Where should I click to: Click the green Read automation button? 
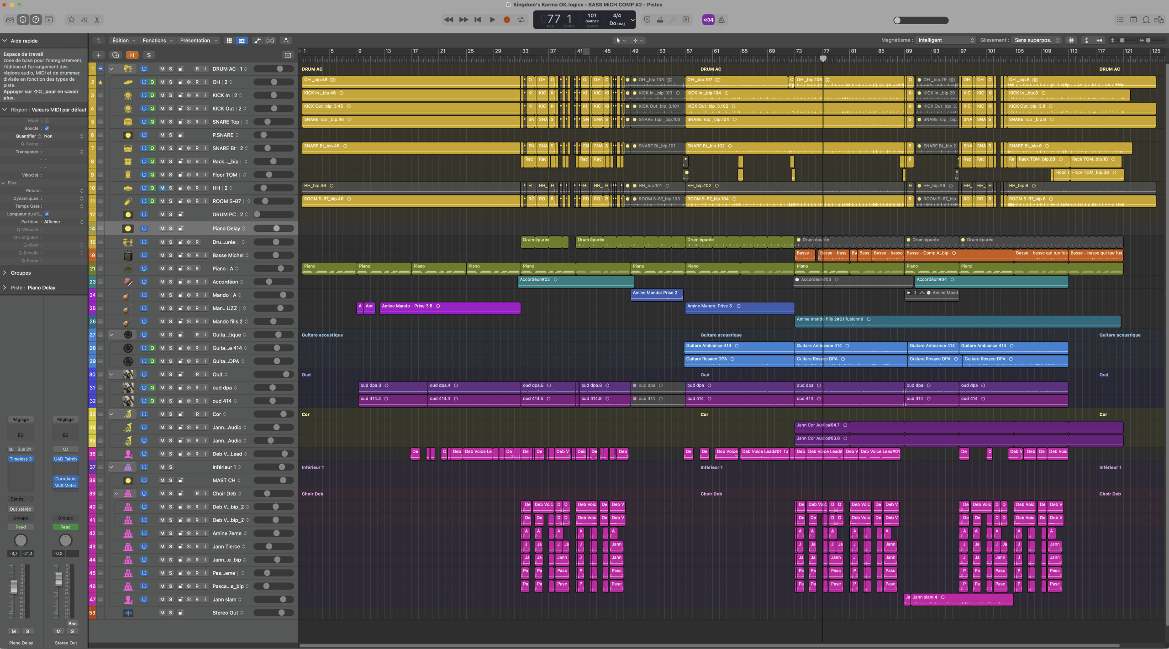65,527
